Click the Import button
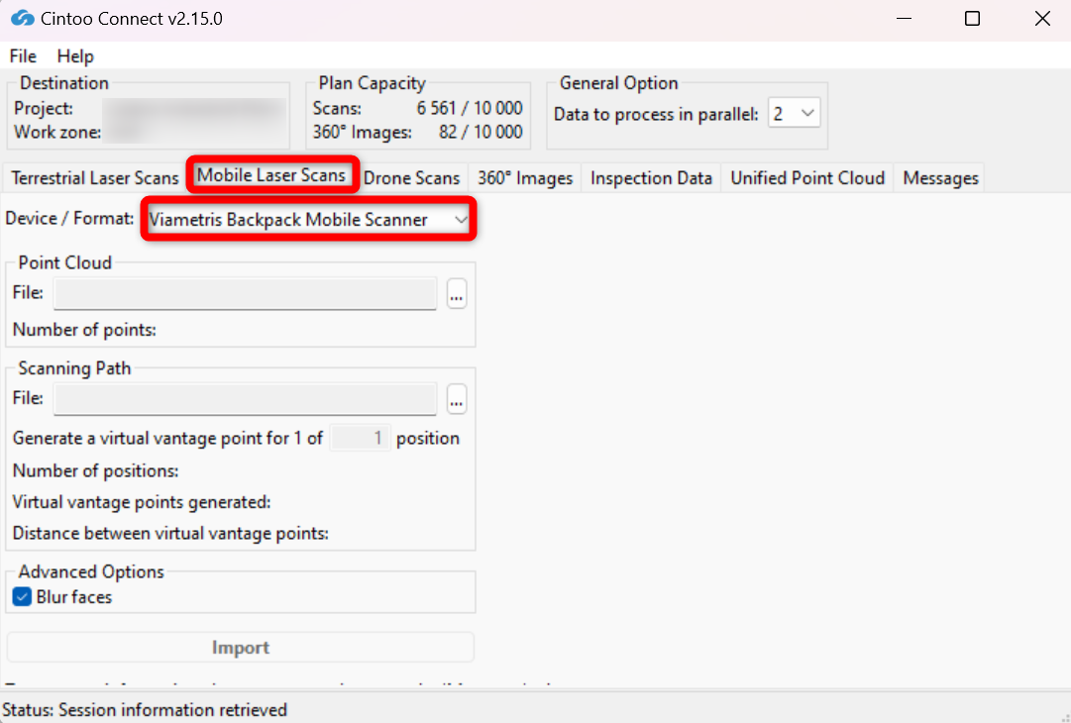The height and width of the screenshot is (723, 1071). pyautogui.click(x=241, y=647)
